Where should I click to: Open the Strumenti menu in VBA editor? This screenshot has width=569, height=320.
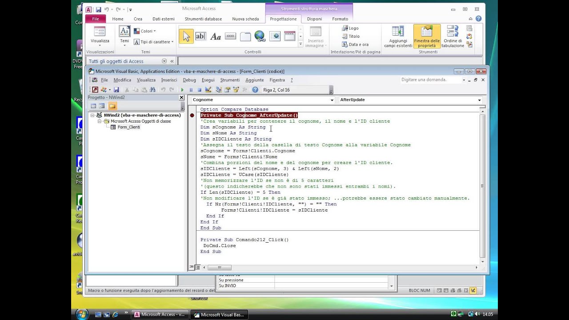click(230, 80)
